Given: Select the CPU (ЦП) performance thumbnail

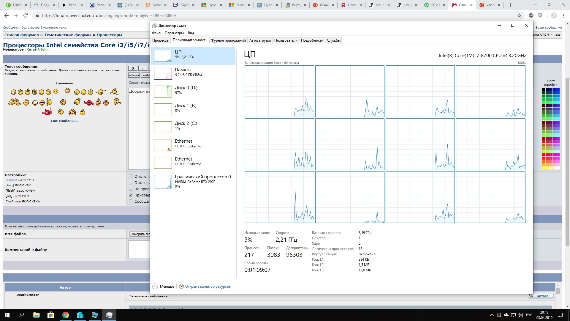Looking at the screenshot, I should 163,56.
